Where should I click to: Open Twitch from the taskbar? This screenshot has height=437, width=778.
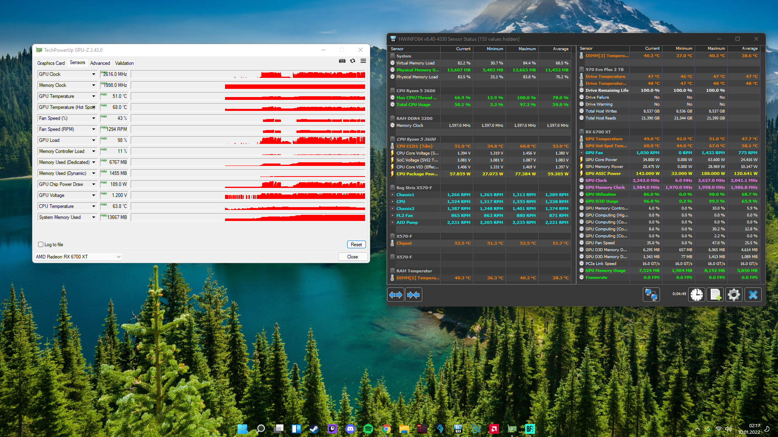point(332,428)
